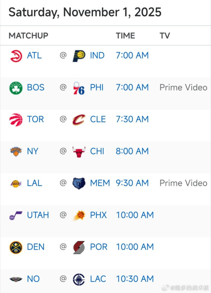The width and height of the screenshot is (211, 293).
Task: Click the TIME column header
Action: coord(125,36)
